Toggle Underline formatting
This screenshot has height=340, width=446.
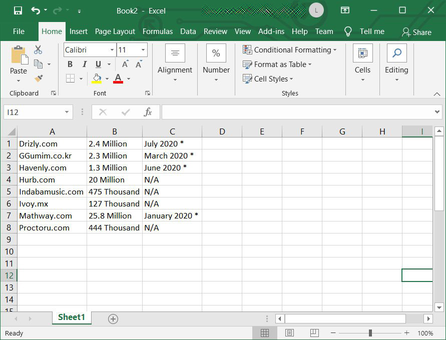coord(99,64)
